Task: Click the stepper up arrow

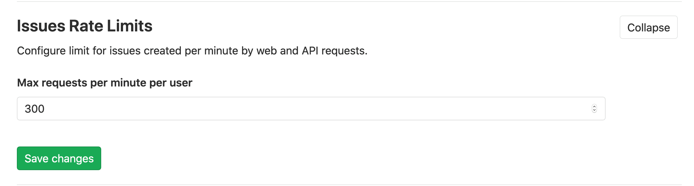Action: (594, 106)
